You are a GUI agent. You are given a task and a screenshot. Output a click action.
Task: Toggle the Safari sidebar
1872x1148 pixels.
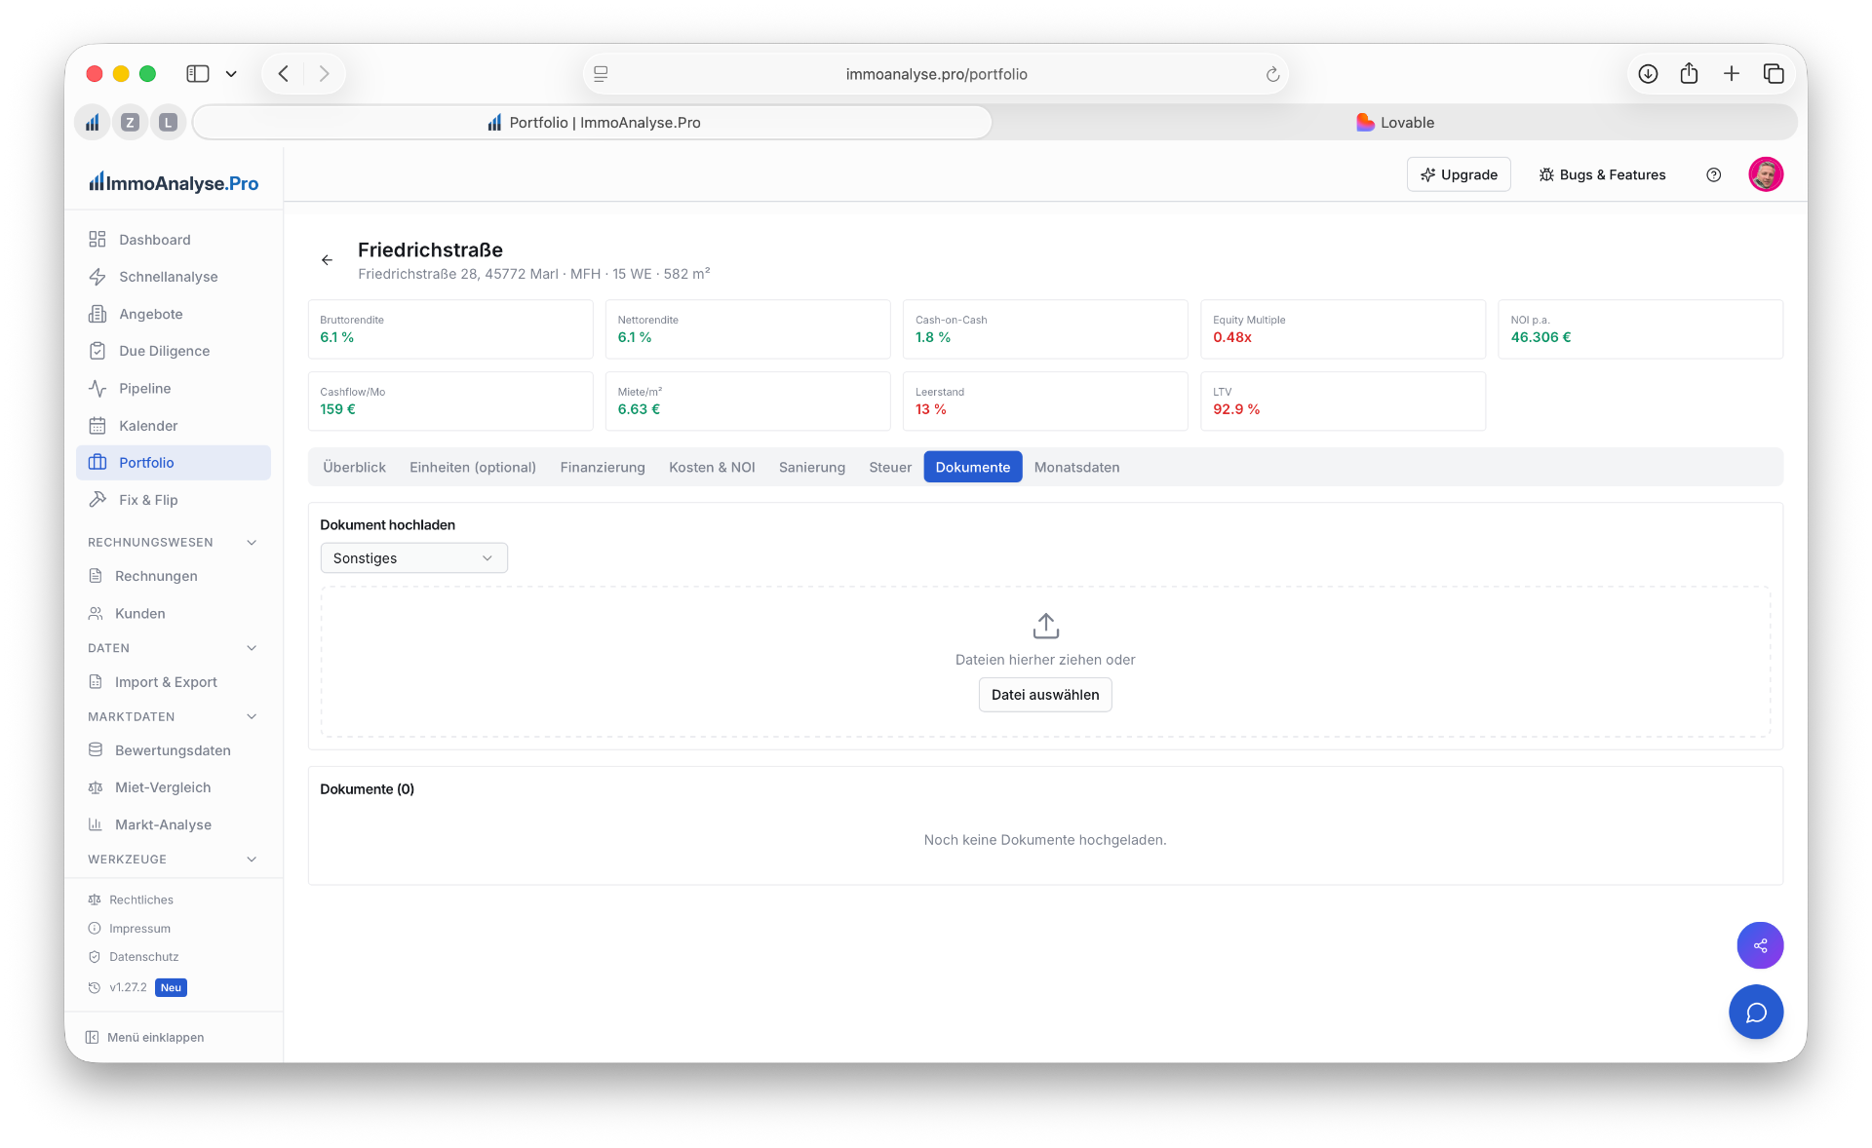(198, 74)
